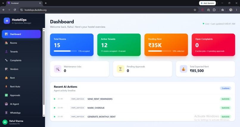Image resolution: width=240 pixels, height=127 pixels.
Task: Click the 3 actions badge
Action: tap(225, 88)
